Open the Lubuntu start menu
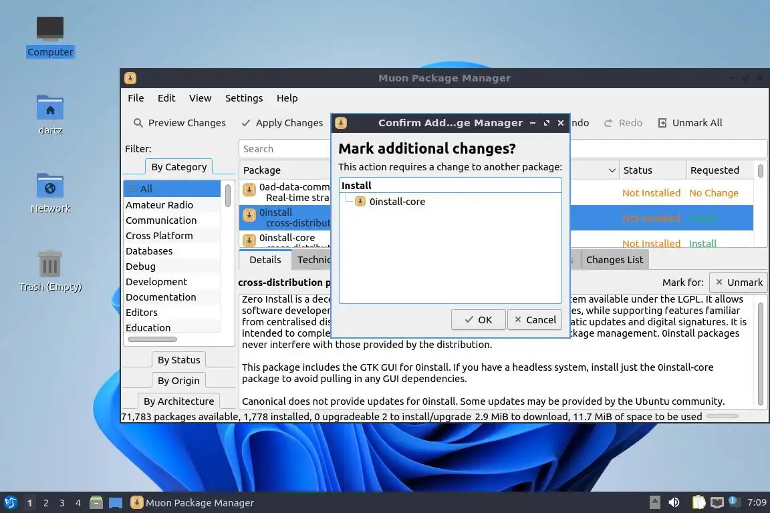Viewport: 770px width, 513px height. tap(10, 502)
